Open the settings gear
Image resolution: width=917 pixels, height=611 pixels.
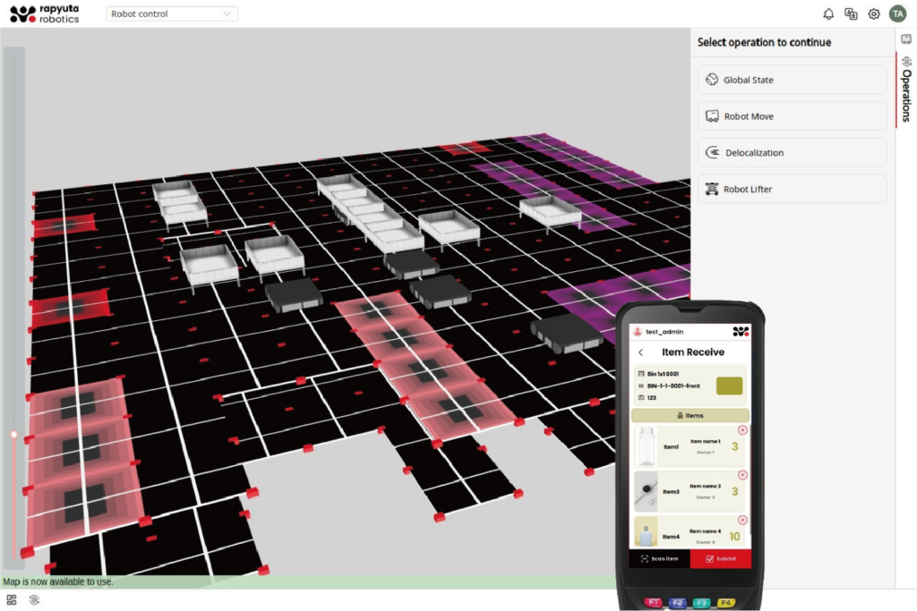(x=874, y=14)
